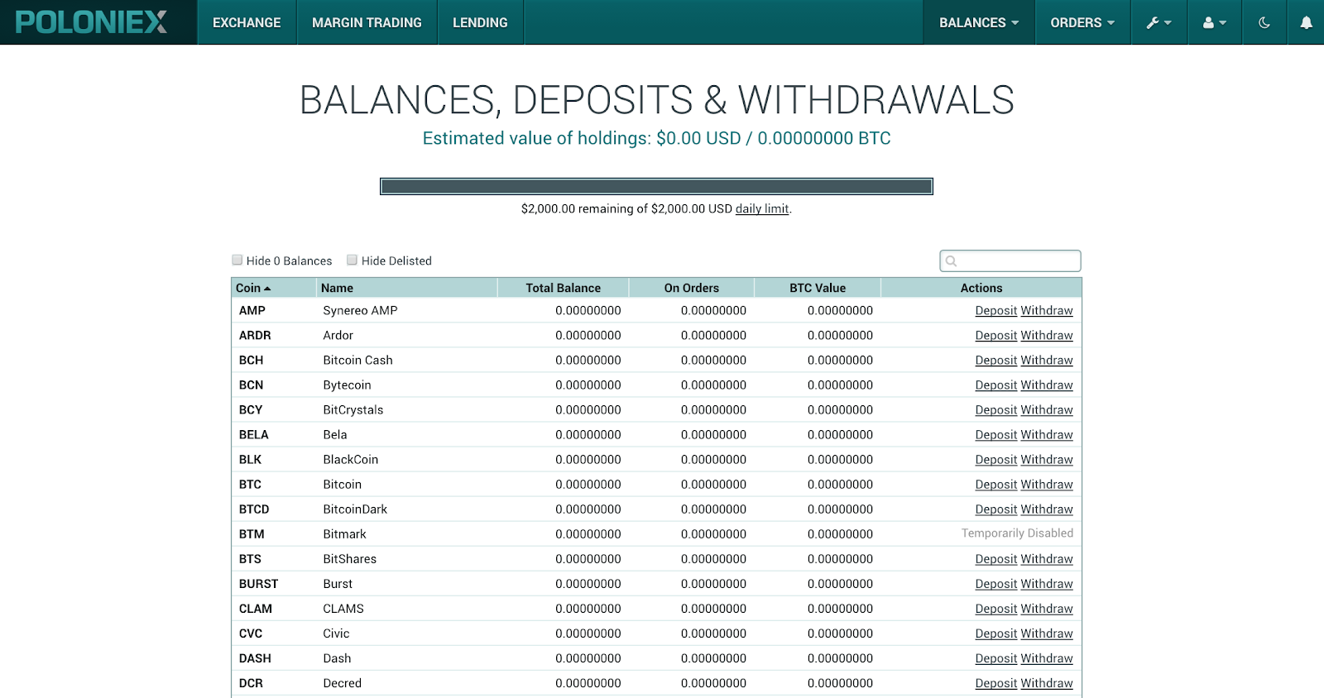Focus the coin search field
The image size is (1324, 698).
1010,261
